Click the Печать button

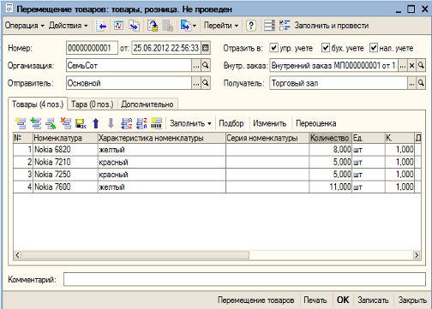point(315,300)
